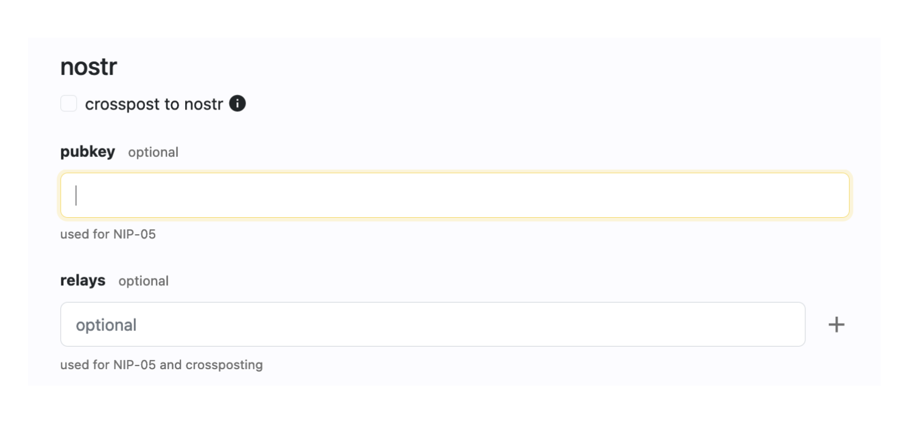
Task: Click the 'used for NIP-05' hint text
Action: tap(108, 234)
